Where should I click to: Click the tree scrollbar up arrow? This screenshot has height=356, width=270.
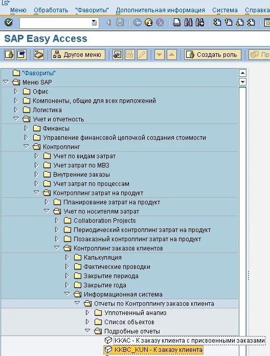(x=242, y=73)
